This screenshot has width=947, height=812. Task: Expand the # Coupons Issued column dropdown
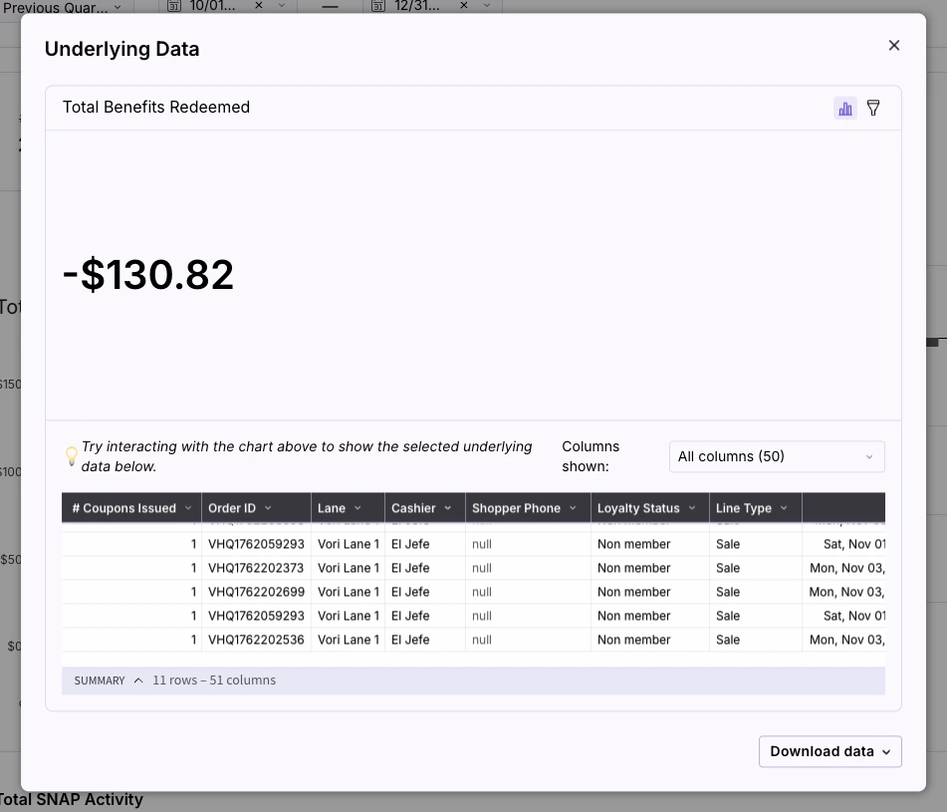[188, 507]
